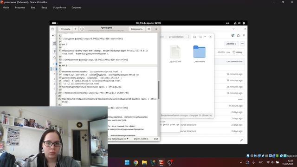
Task: Click the Last commit date column header
Action: pos(234,61)
